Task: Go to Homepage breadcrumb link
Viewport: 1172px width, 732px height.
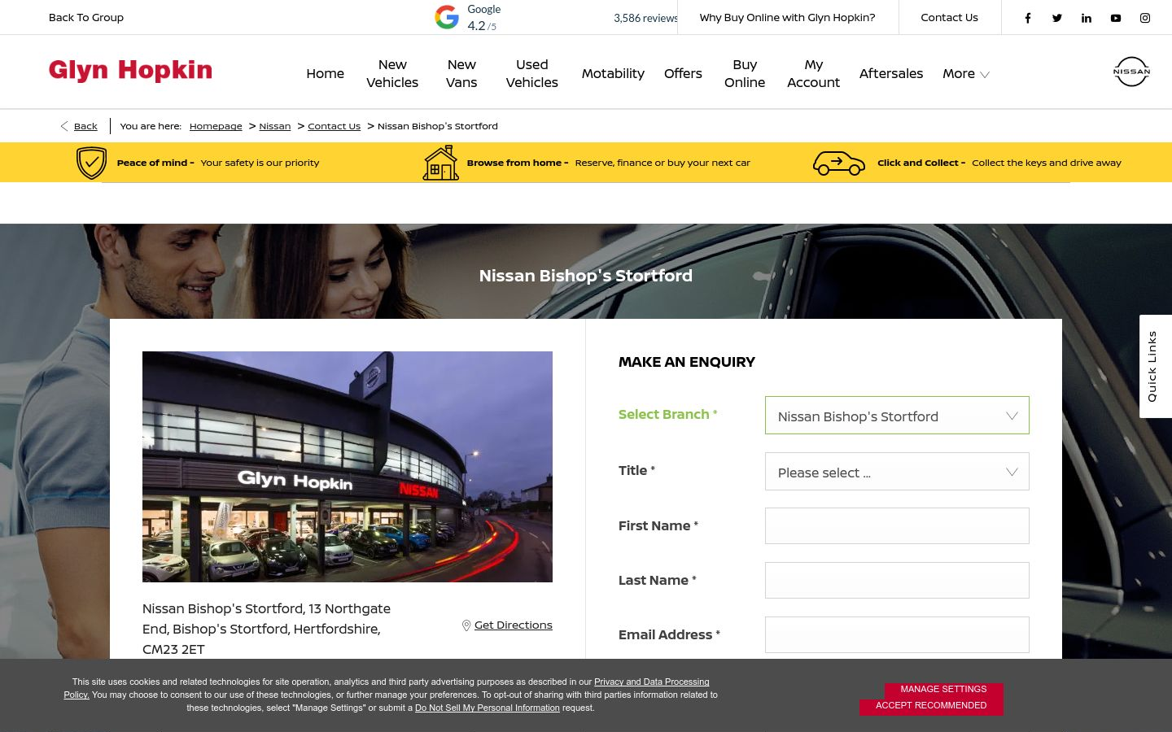Action: pos(216,126)
